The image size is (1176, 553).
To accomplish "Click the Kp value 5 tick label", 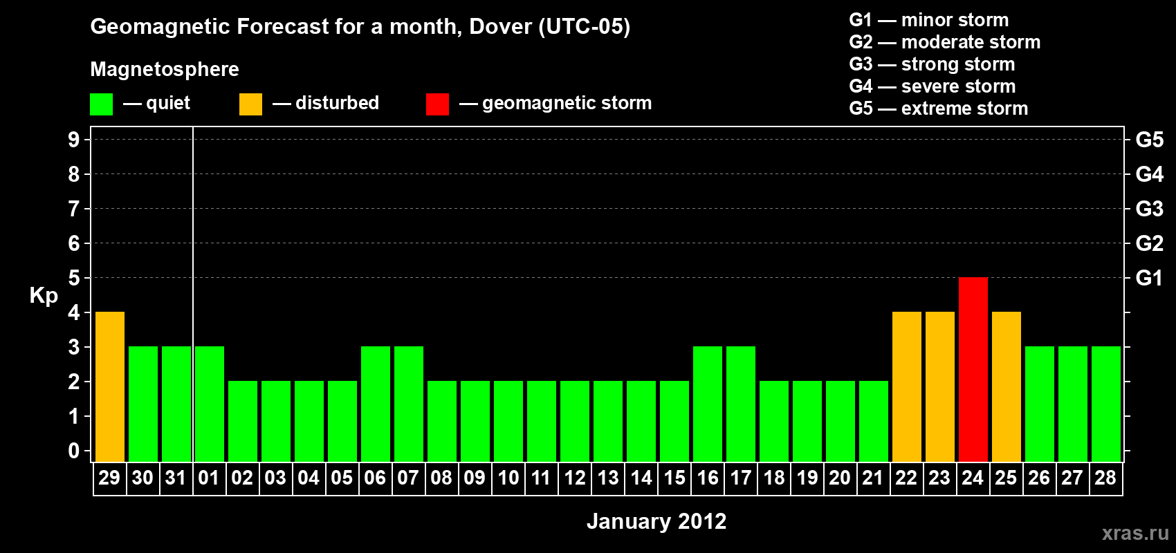I will tap(74, 278).
